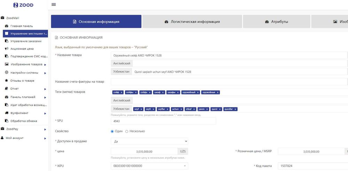
Task: Open the Доступен в продаже dropdown
Action: (149, 141)
